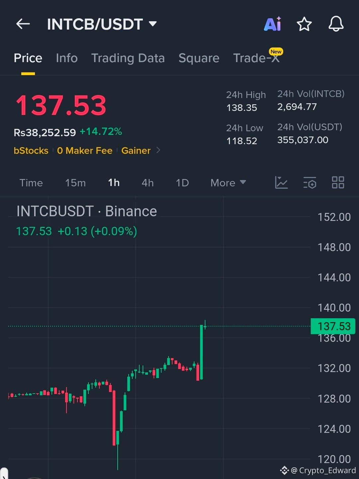Select the 15m chart interval

pyautogui.click(x=75, y=183)
